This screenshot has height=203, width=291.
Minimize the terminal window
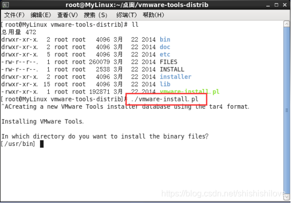tap(268, 5)
